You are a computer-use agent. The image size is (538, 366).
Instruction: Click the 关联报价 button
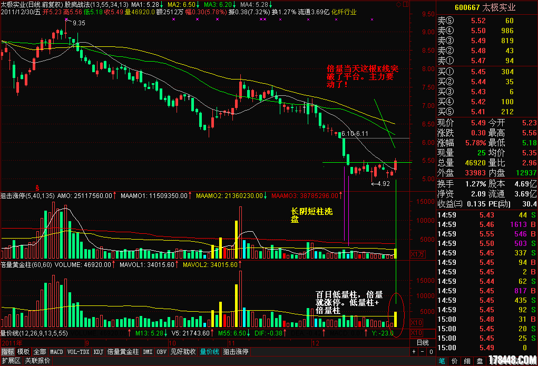37,361
